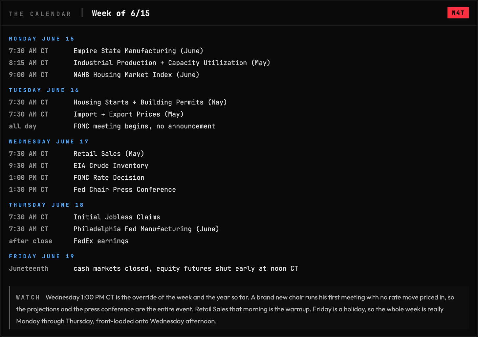Screen dimensions: 478x337
Task: Select the 'THURSDAY JUNE 18' heading
Action: 46,205
